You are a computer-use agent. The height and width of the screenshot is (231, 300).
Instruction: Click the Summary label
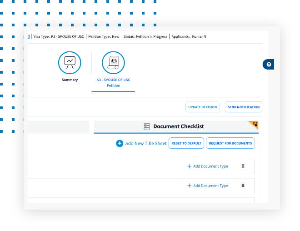[70, 80]
